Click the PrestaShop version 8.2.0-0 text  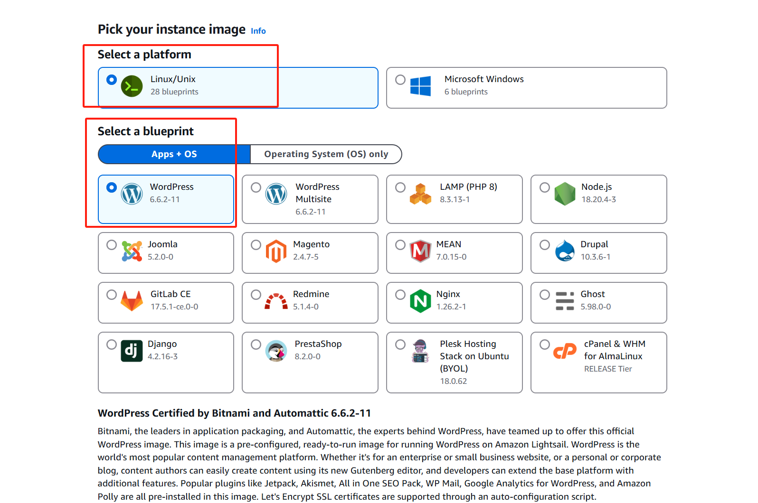307,356
